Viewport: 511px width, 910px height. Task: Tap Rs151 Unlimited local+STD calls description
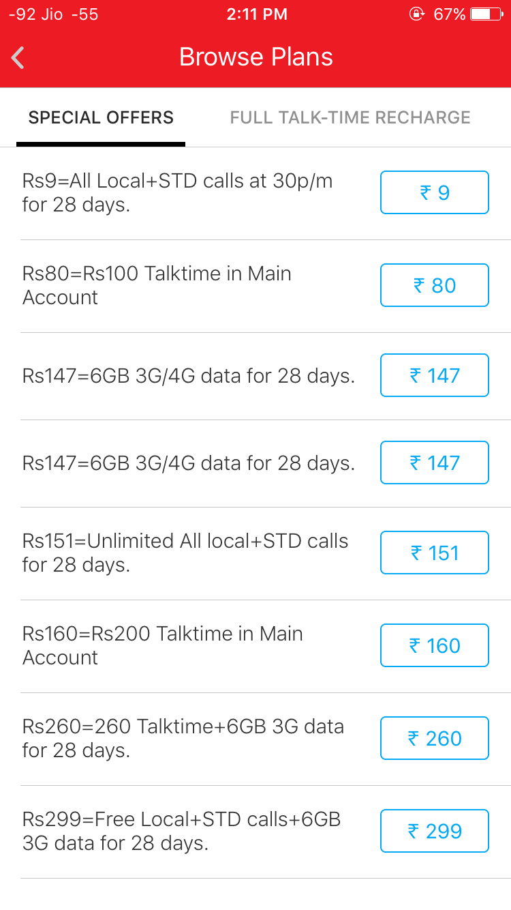[185, 553]
